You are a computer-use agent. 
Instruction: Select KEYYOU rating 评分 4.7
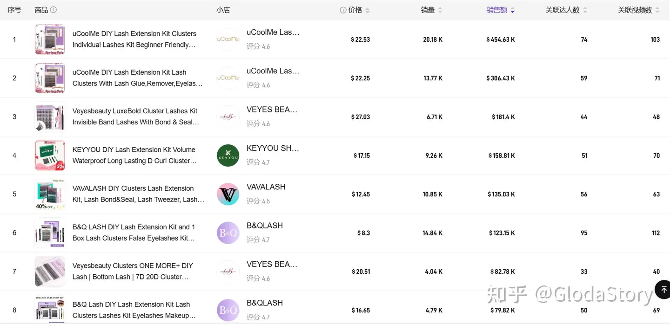click(258, 162)
